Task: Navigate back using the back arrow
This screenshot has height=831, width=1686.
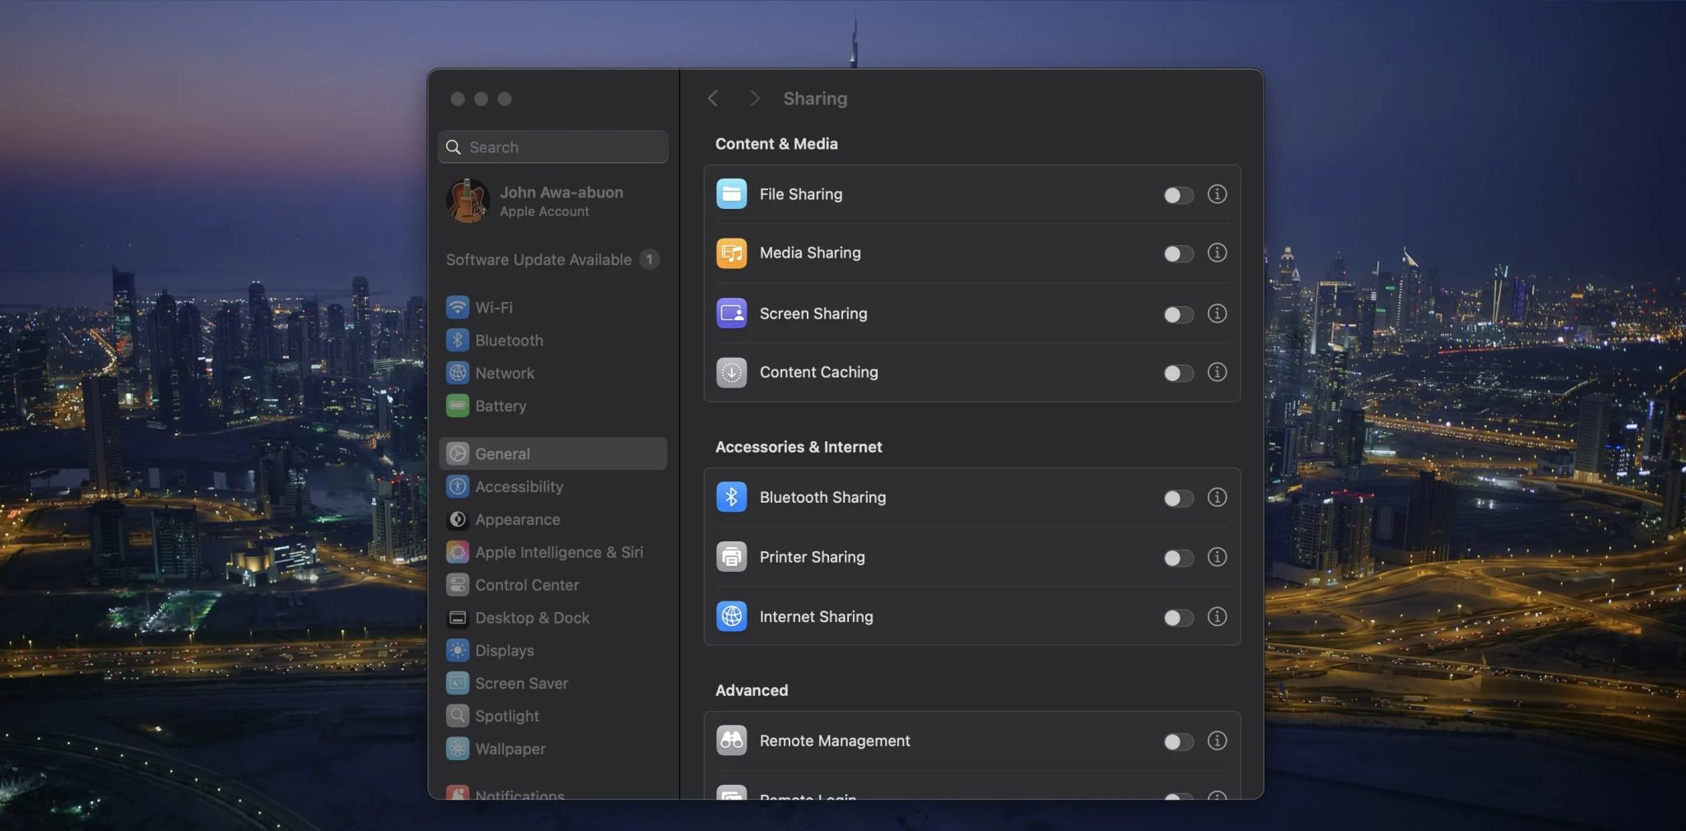Action: (x=713, y=98)
